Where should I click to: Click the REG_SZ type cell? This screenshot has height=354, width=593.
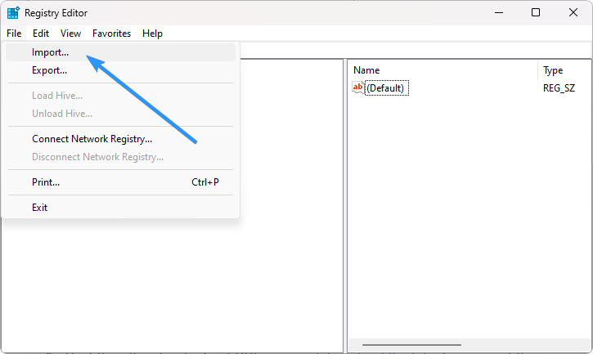(x=559, y=88)
